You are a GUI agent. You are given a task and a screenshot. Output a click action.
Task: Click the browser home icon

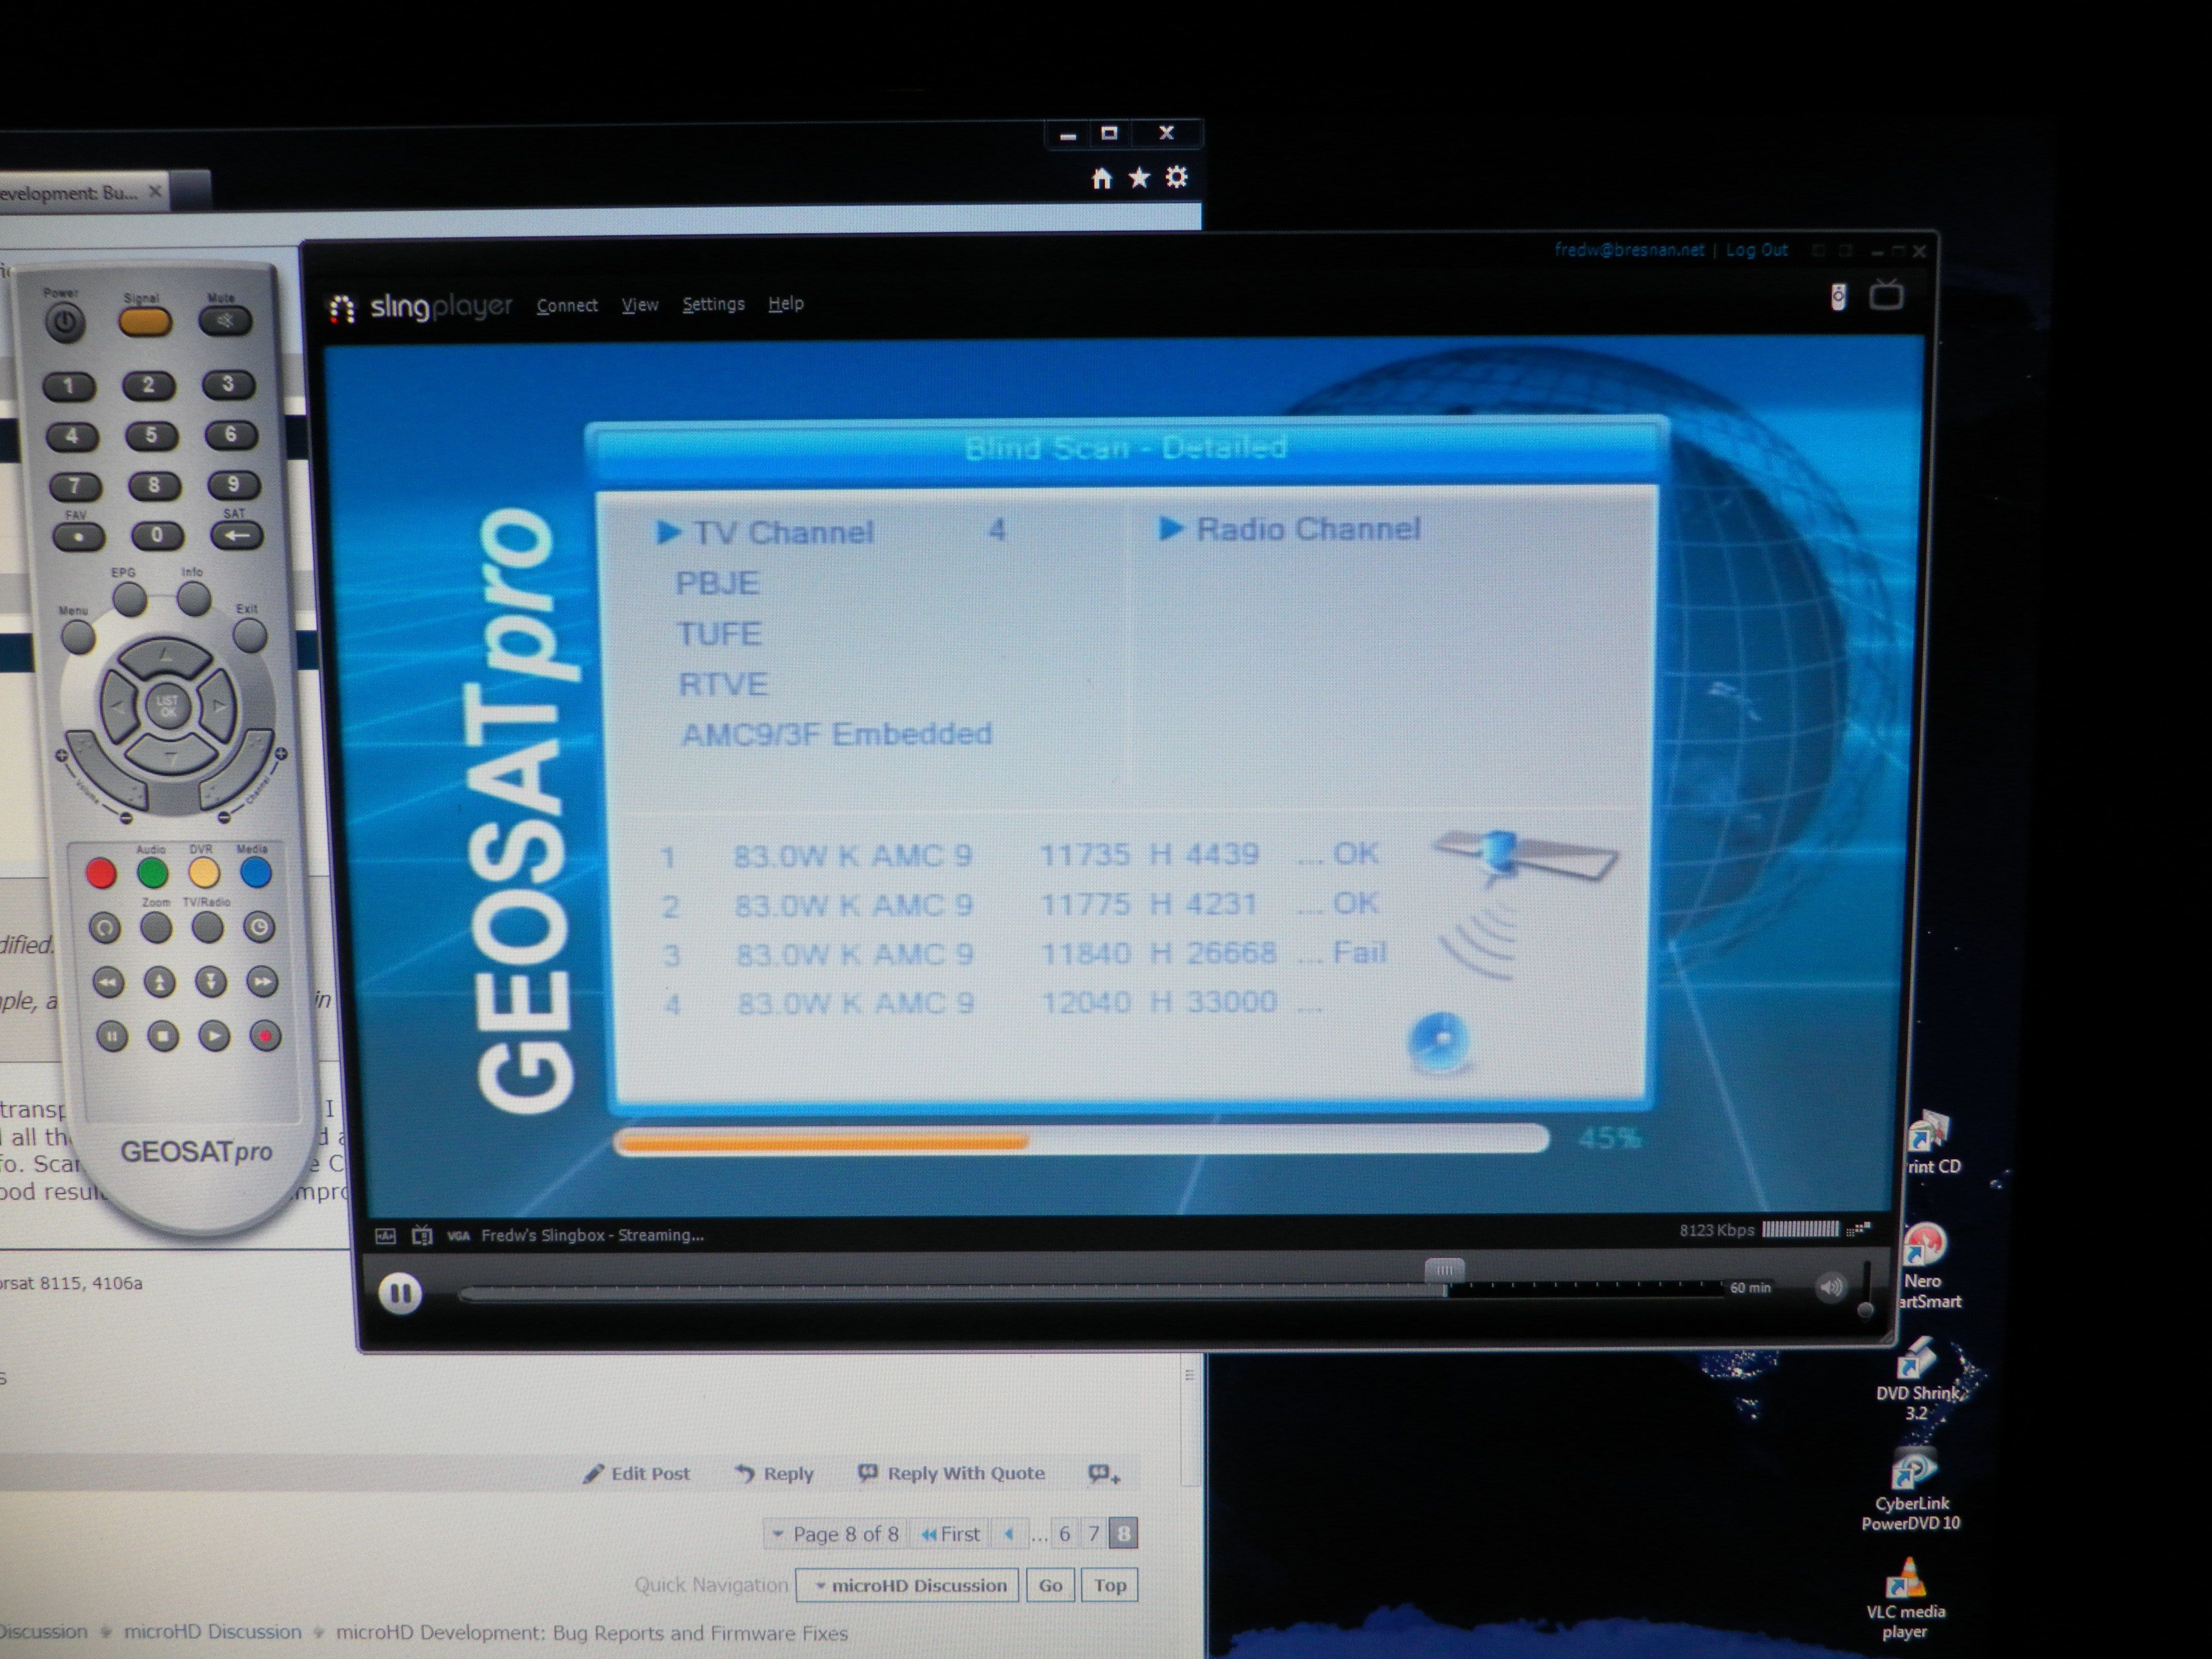click(1101, 179)
